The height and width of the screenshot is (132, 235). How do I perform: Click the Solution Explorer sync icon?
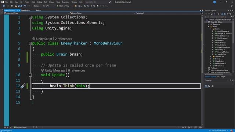click(222, 14)
